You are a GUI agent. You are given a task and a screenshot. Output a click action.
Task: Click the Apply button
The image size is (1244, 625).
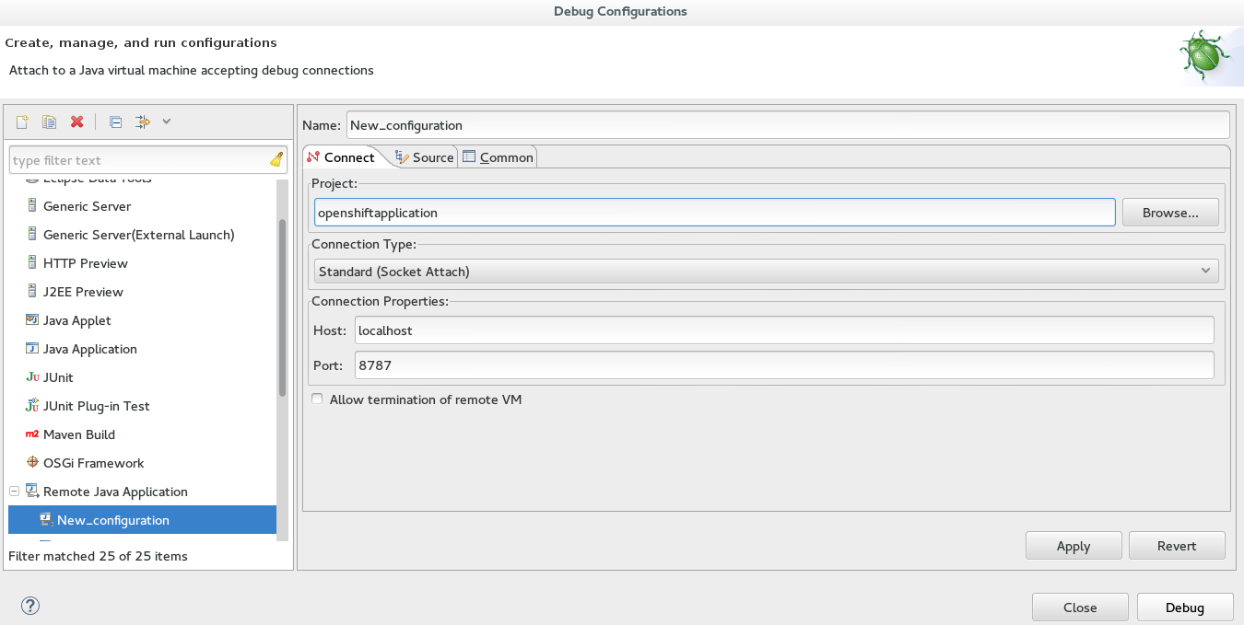pos(1074,546)
